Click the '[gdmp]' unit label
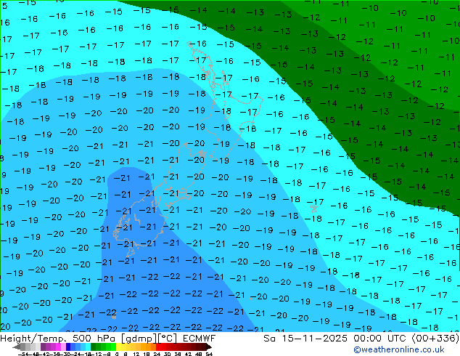 [x=138, y=339]
